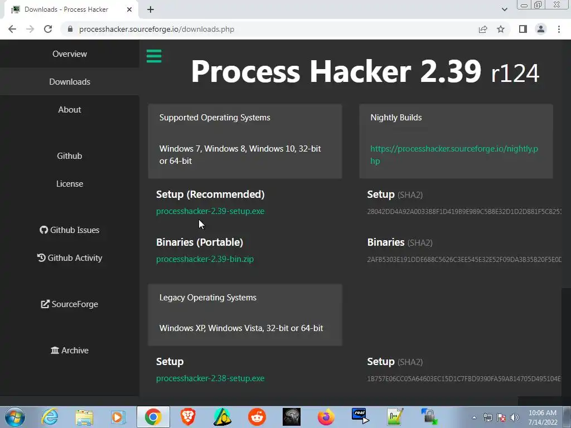Open the clock showing 10:06 AM
The image size is (571, 428).
543,417
